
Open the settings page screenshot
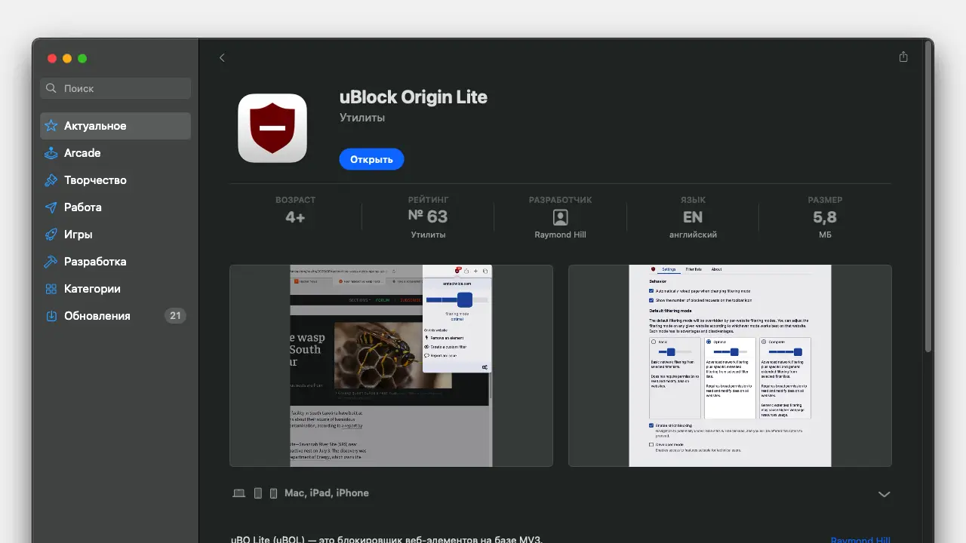(730, 366)
